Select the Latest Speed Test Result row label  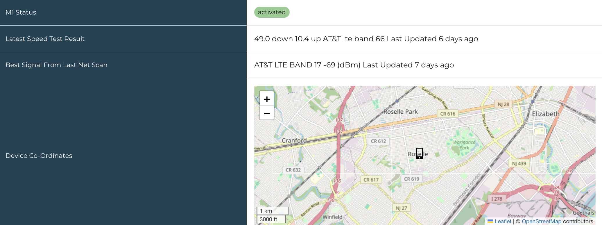(45, 39)
